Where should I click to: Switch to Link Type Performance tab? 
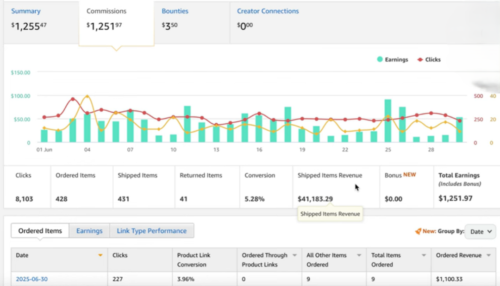point(151,231)
